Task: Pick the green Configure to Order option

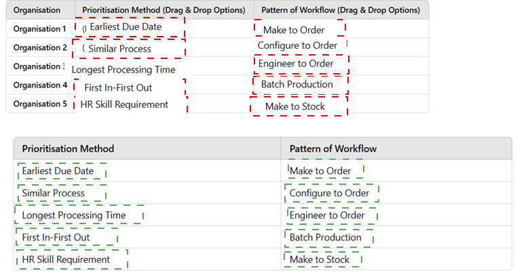Action: point(332,193)
